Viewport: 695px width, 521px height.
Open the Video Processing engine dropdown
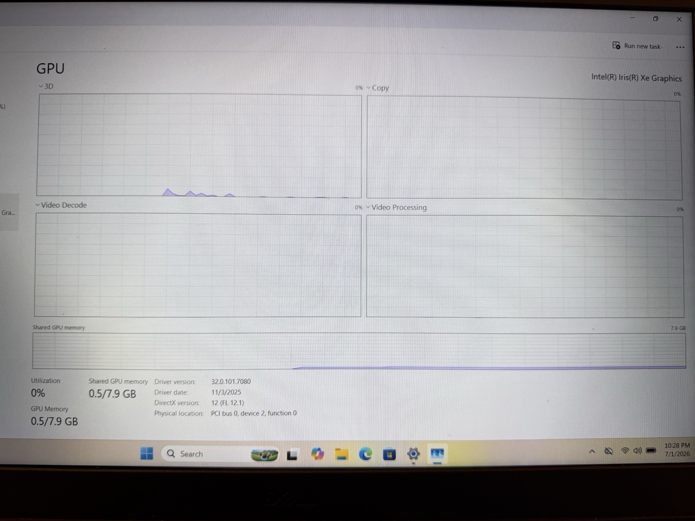(x=368, y=208)
